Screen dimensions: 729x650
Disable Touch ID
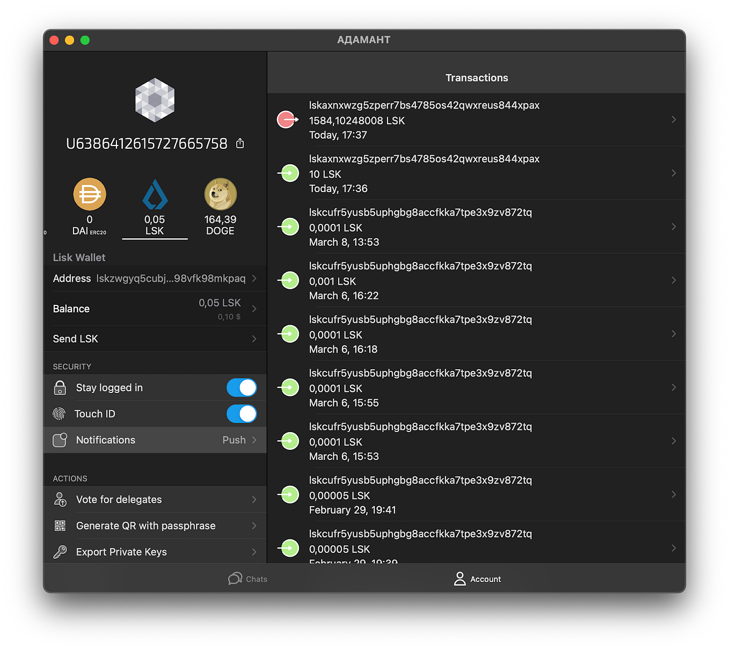(x=242, y=414)
